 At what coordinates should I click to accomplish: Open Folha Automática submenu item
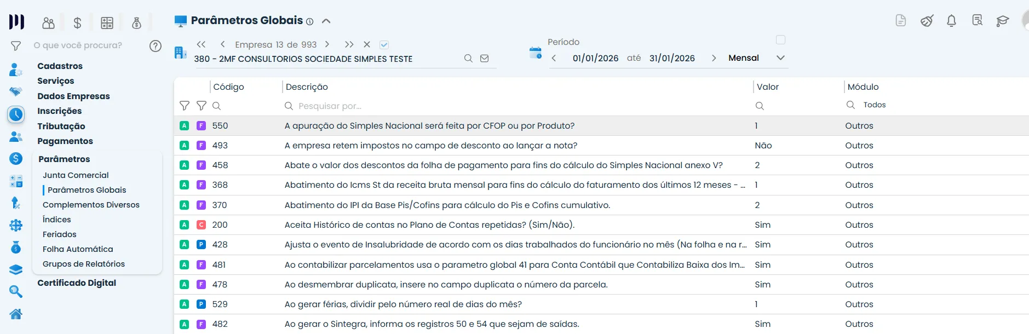tap(78, 249)
